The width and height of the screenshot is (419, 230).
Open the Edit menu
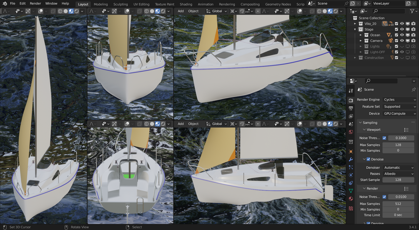tap(23, 3)
